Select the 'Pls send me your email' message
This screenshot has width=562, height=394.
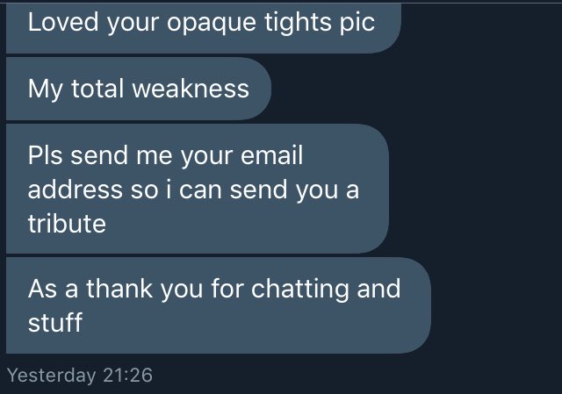pyautogui.click(x=198, y=189)
